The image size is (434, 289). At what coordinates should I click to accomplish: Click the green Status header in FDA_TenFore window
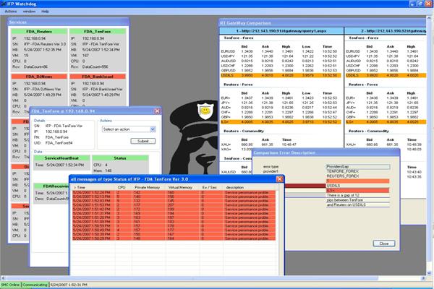(120, 158)
